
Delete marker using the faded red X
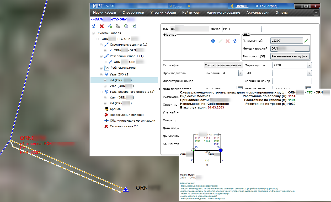pos(228,41)
